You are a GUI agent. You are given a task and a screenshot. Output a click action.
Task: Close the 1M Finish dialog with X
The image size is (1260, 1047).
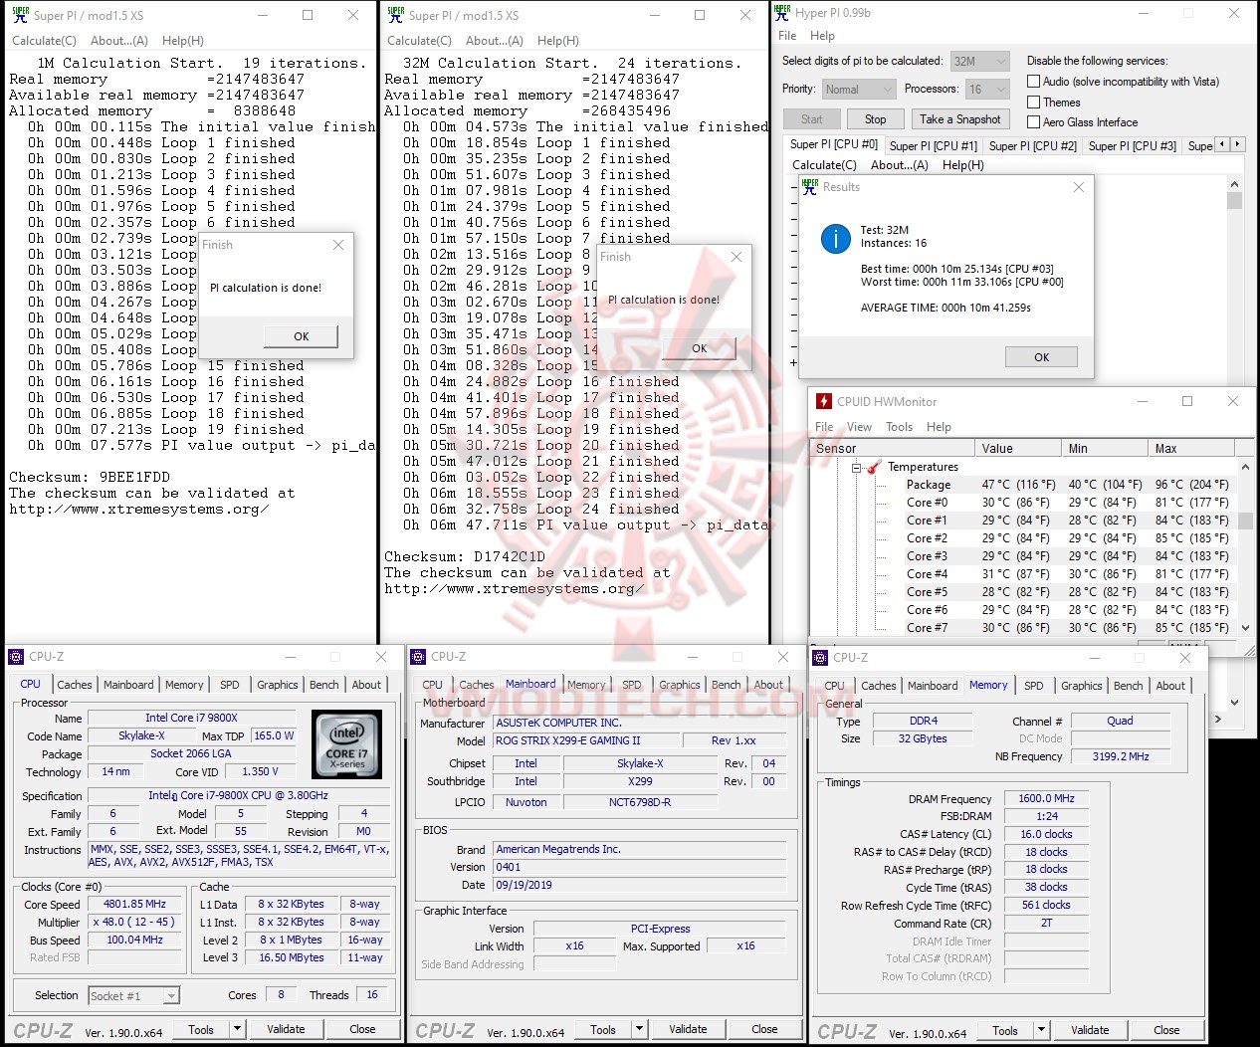point(338,245)
